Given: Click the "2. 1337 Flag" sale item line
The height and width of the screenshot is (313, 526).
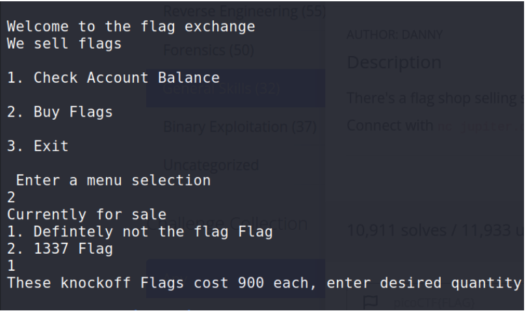Looking at the screenshot, I should [x=60, y=248].
